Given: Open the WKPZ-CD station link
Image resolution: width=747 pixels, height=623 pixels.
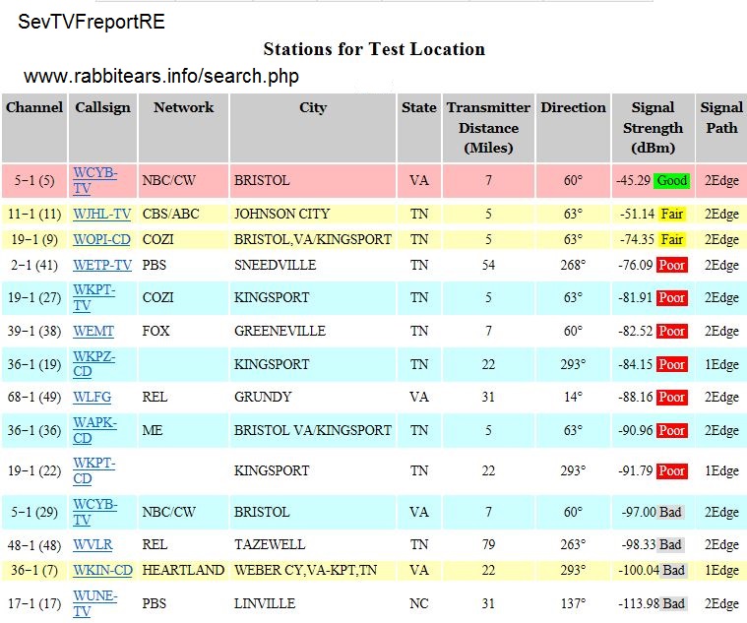Looking at the screenshot, I should pyautogui.click(x=94, y=364).
